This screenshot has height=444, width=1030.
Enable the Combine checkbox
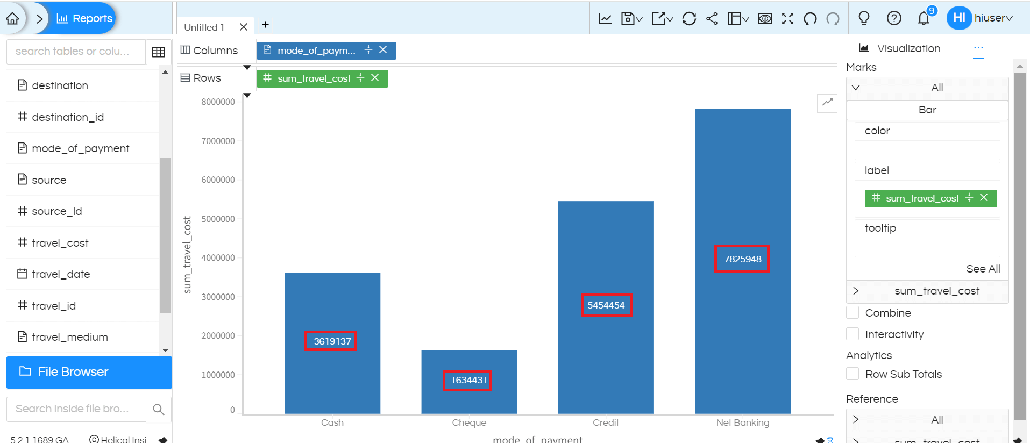[853, 313]
